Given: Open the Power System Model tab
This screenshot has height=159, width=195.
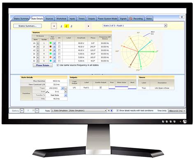Looking at the screenshot, I should tap(107, 19).
